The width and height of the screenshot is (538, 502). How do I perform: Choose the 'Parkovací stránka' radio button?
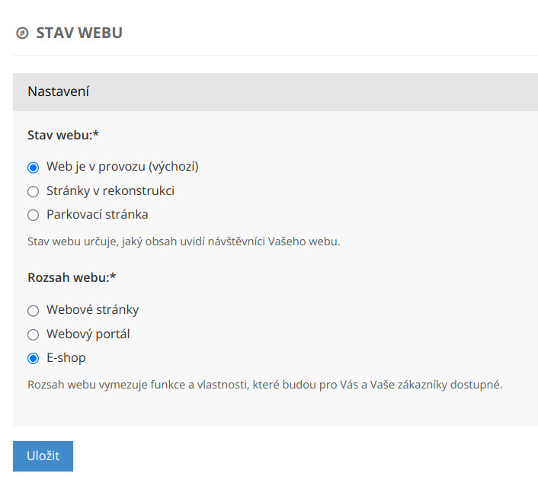click(x=33, y=215)
